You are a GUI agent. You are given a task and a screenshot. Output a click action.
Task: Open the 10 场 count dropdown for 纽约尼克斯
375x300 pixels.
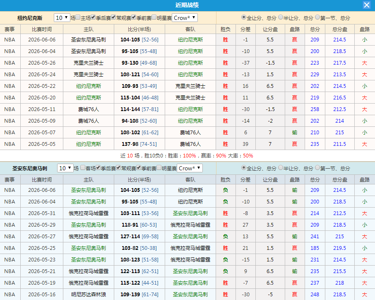[62, 18]
